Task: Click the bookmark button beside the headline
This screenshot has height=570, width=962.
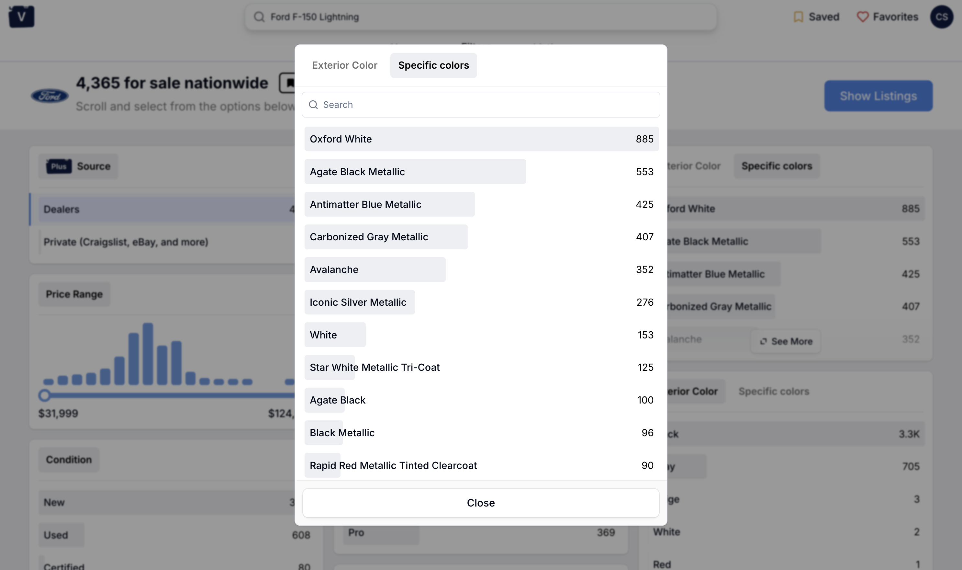Action: coord(288,83)
